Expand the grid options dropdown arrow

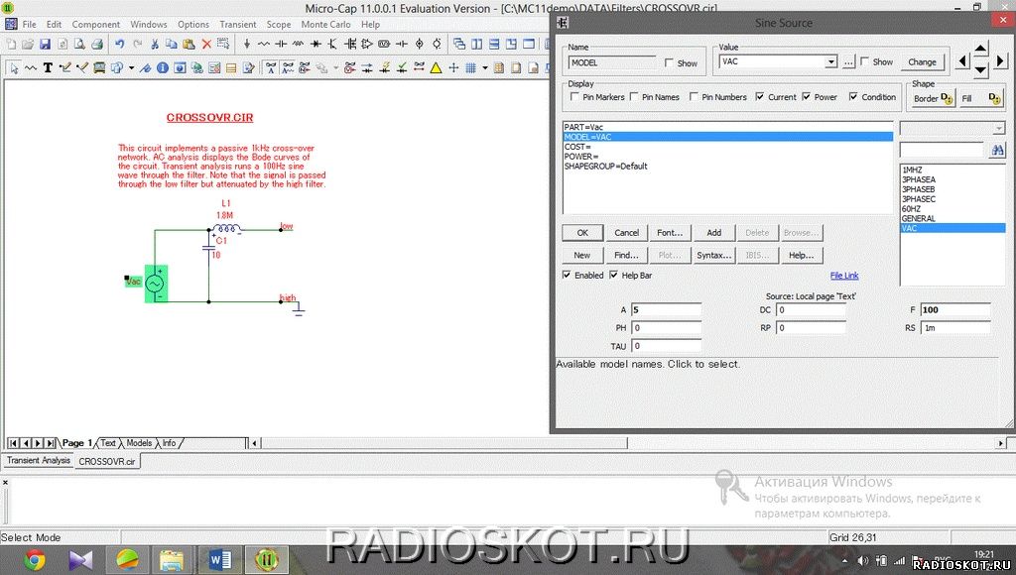[x=484, y=67]
